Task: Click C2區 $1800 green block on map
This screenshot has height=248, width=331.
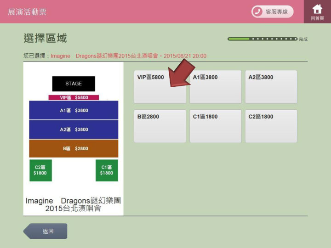Action: [40, 170]
